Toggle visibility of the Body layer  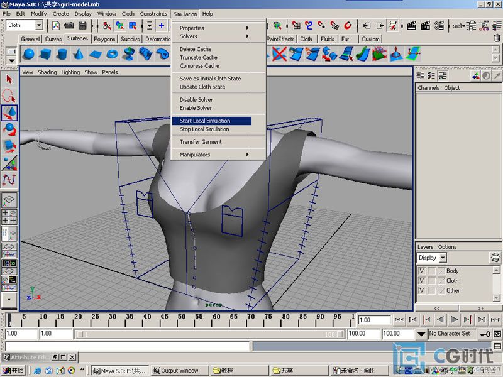(421, 271)
